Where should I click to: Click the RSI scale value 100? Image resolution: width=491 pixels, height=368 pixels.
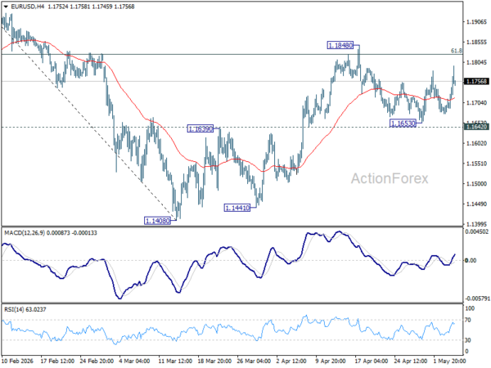tap(470, 308)
